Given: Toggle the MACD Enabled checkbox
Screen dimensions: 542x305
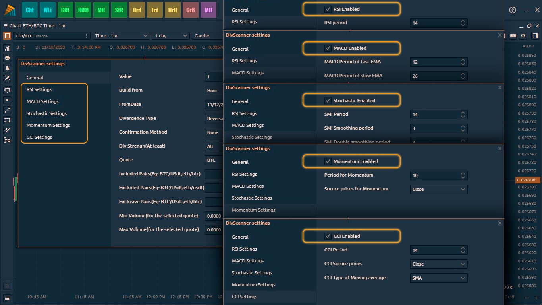Looking at the screenshot, I should (x=328, y=48).
